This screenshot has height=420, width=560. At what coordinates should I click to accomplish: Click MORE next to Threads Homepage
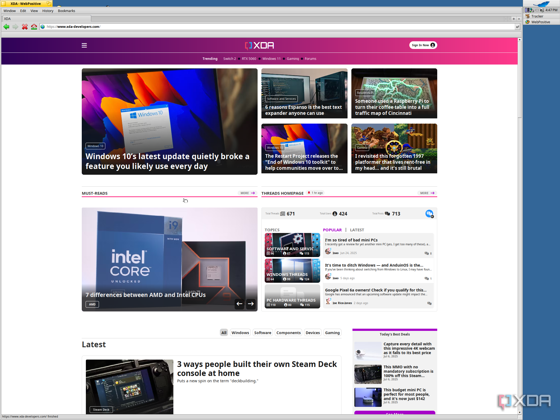(427, 193)
